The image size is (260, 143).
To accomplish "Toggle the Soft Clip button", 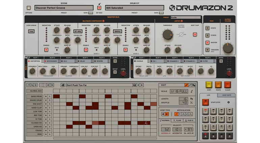I will [x=195, y=35].
